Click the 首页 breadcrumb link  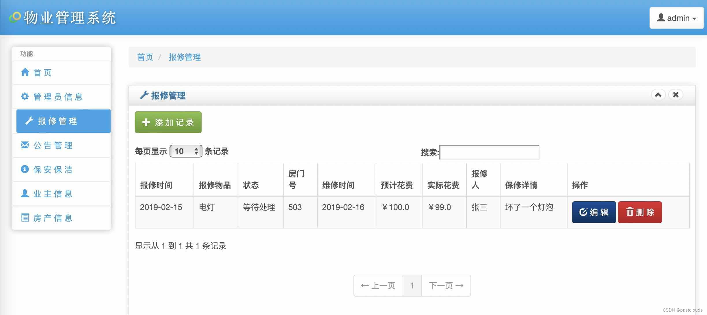[145, 57]
